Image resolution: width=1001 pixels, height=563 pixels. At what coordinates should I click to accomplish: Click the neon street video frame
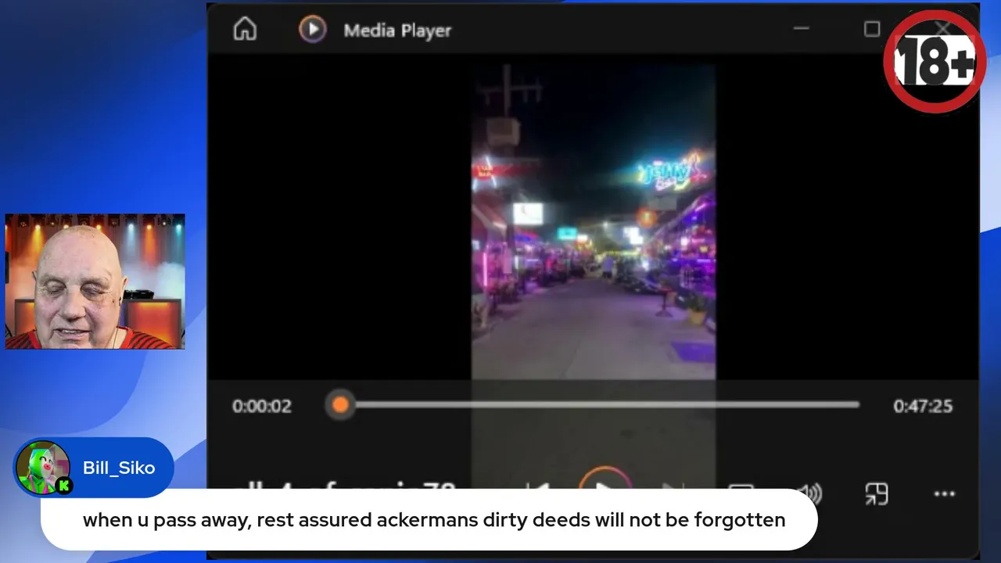click(x=593, y=223)
